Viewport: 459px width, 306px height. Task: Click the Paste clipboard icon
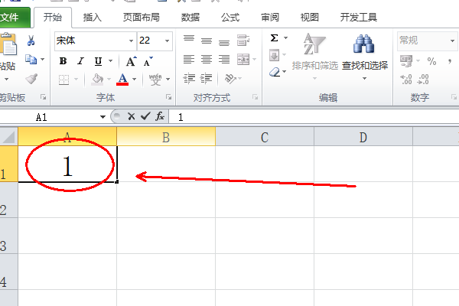[8, 44]
